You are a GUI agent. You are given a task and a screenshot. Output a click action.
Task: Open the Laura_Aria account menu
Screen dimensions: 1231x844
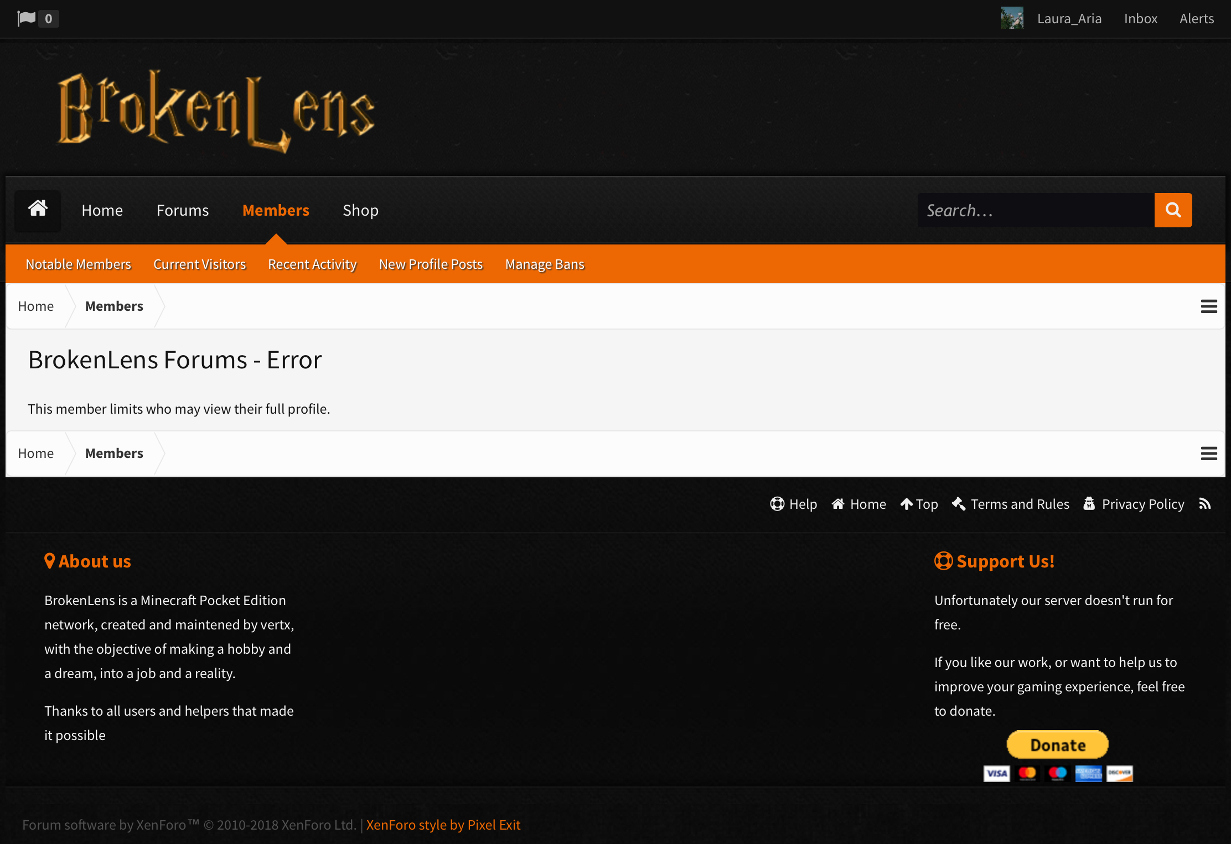(x=1069, y=19)
